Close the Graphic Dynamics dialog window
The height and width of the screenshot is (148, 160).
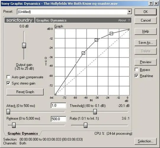coord(156,4)
